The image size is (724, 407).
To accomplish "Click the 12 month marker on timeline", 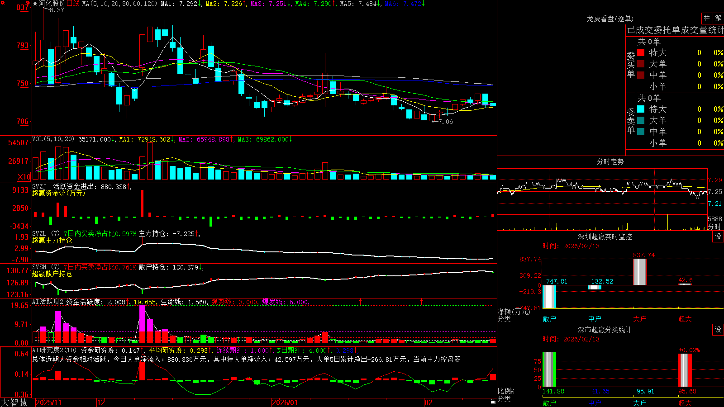I will pos(101,402).
